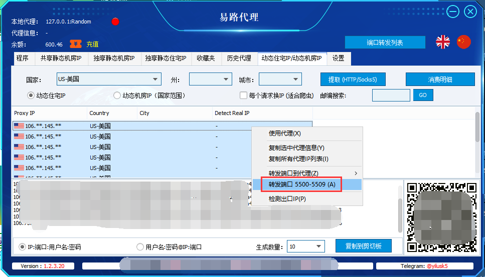Enable 每个请求换IP checkbox
The width and height of the screenshot is (485, 277).
pyautogui.click(x=244, y=95)
